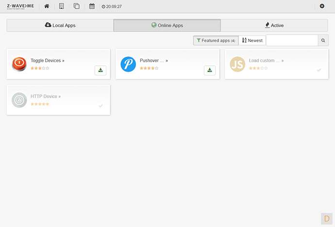The width and height of the screenshot is (335, 227).
Task: Click the magnifier search button
Action: [323, 40]
